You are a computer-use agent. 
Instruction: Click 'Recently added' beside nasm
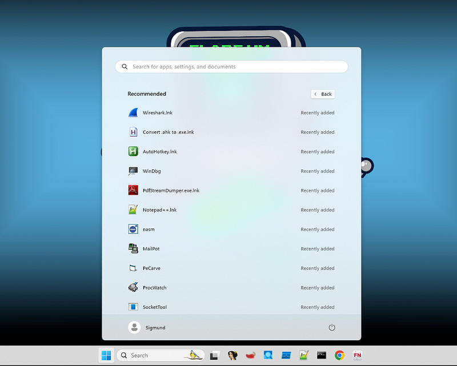tap(318, 230)
